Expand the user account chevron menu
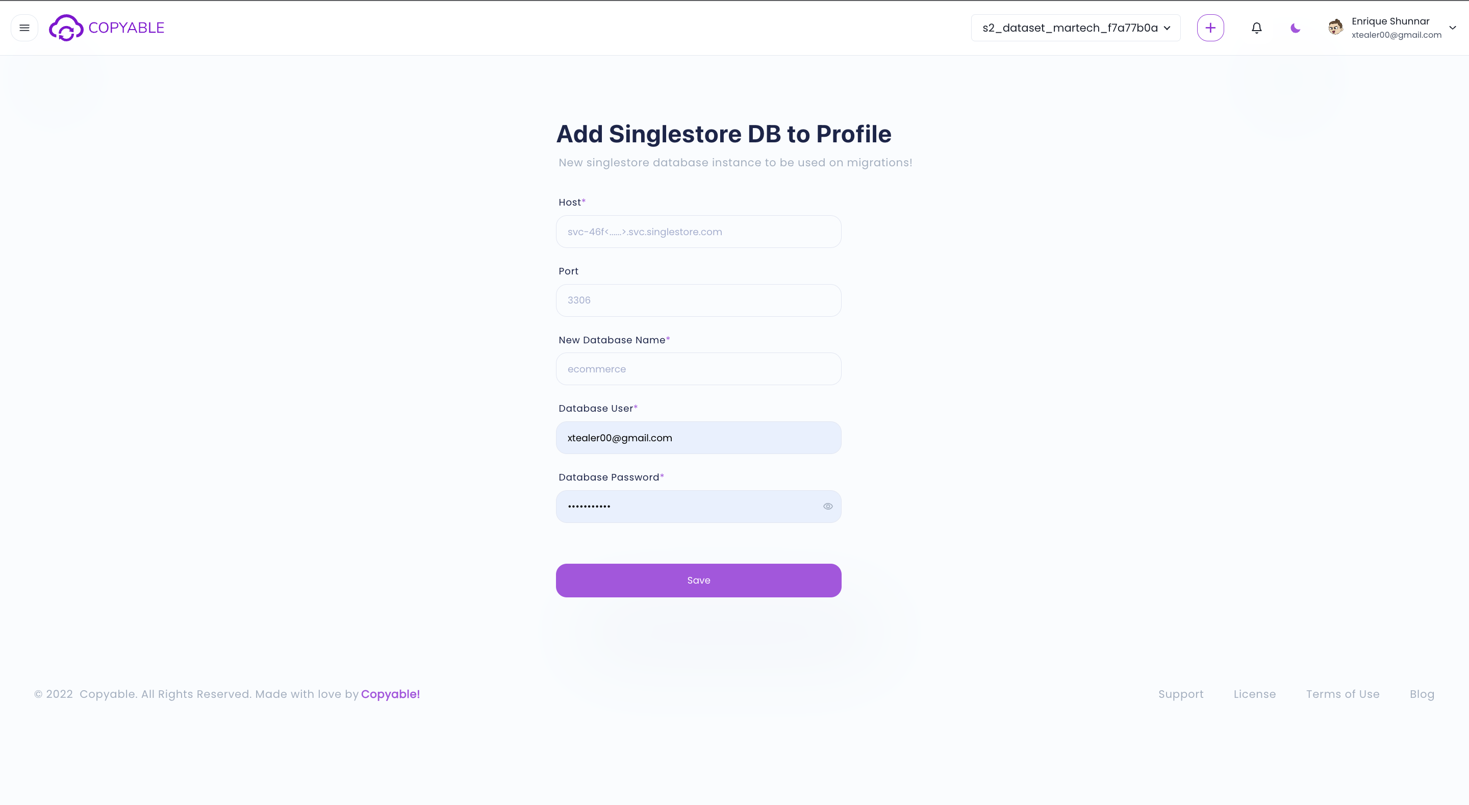This screenshot has width=1469, height=805. (x=1453, y=28)
